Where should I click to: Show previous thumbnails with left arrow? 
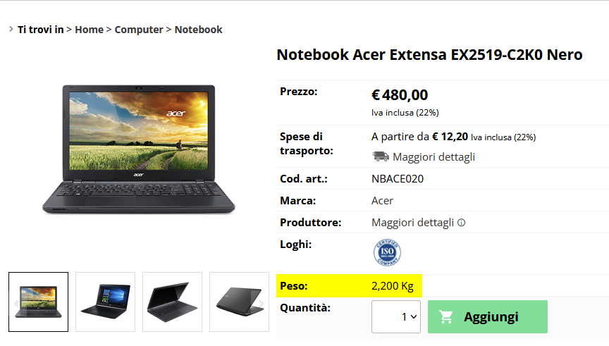[16, 303]
